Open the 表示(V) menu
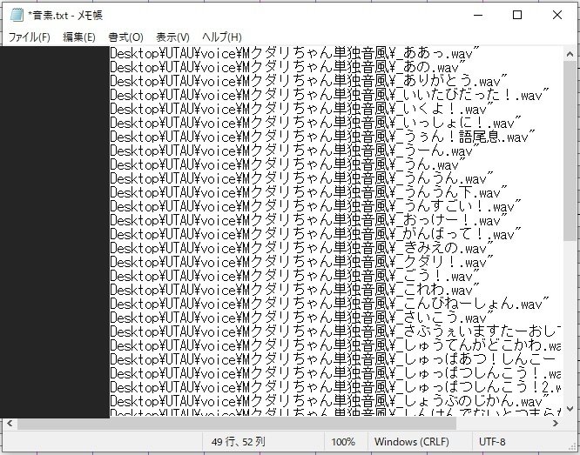Screen dimensions: 580x455 tap(172, 37)
